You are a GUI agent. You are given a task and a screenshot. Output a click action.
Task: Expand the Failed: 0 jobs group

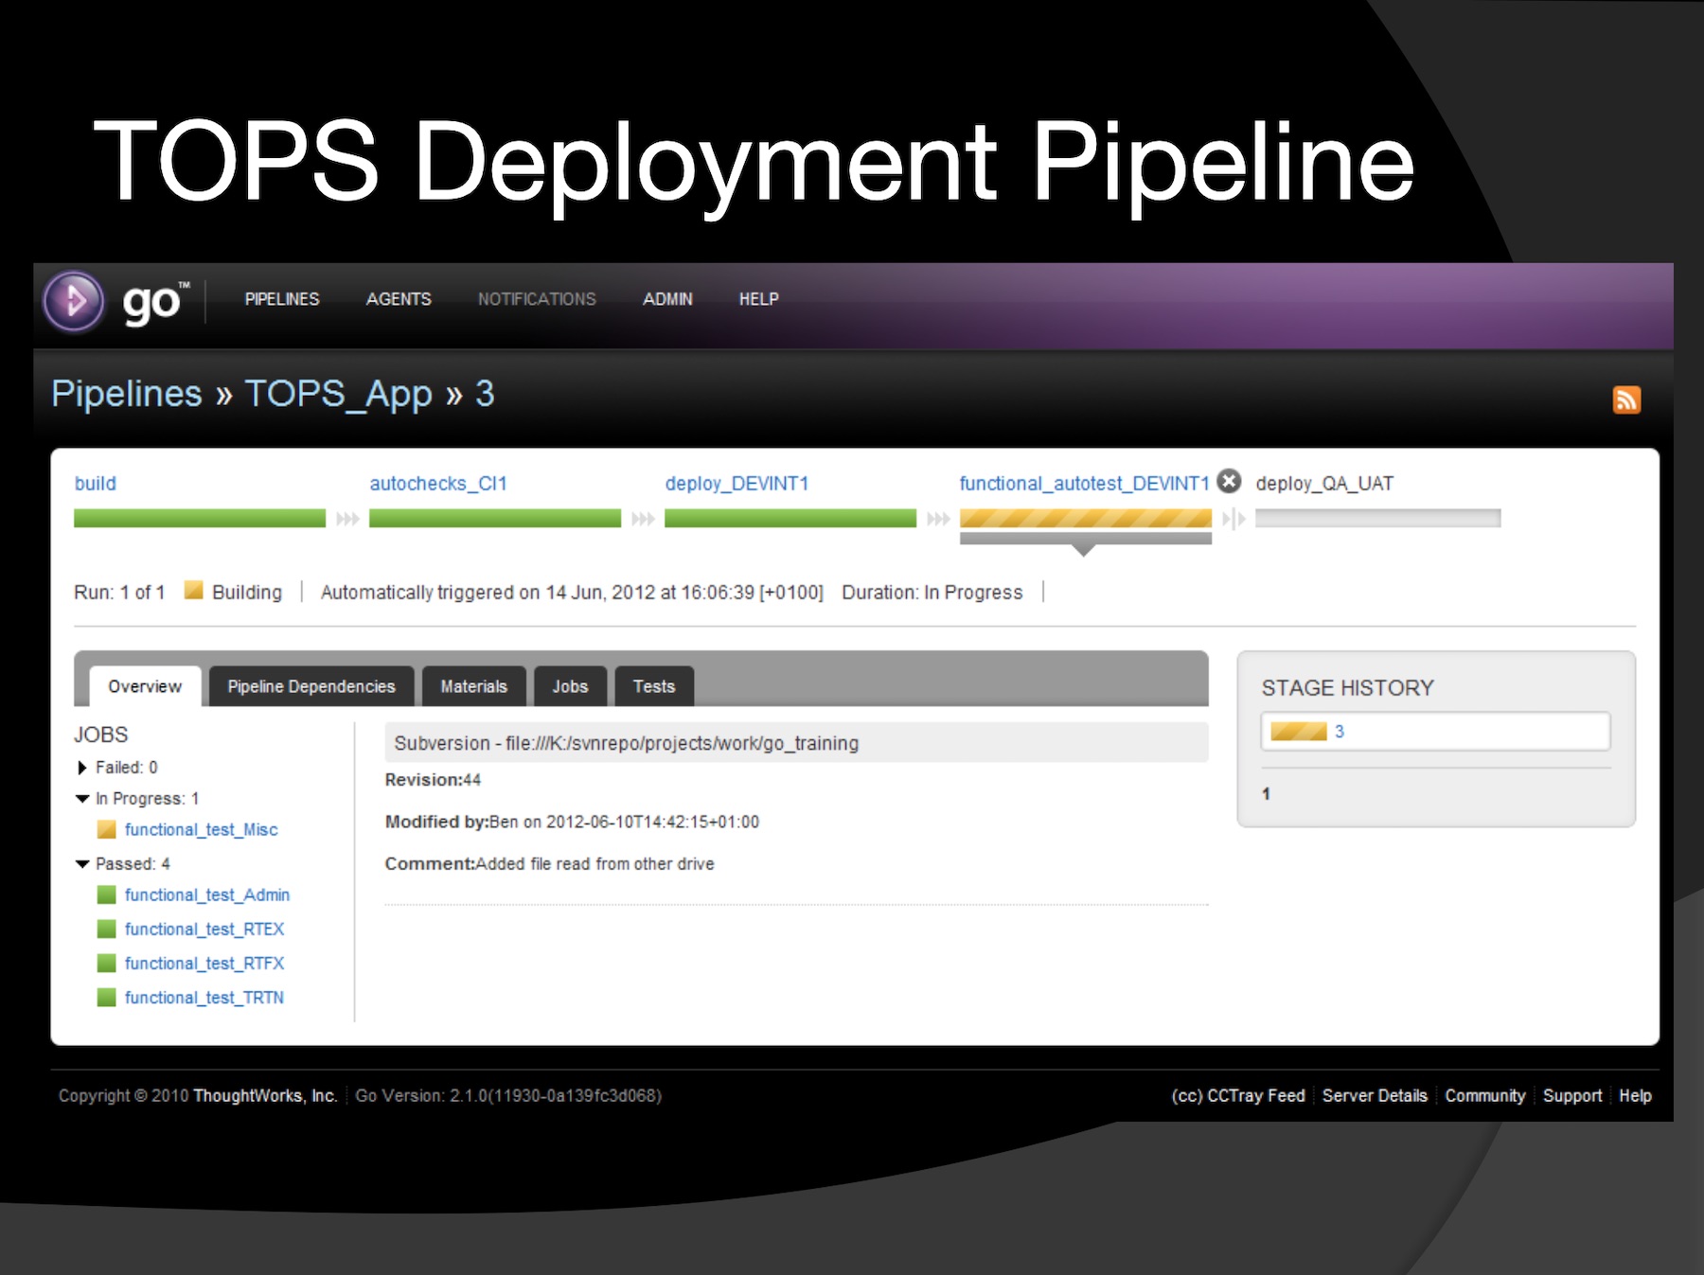[81, 768]
